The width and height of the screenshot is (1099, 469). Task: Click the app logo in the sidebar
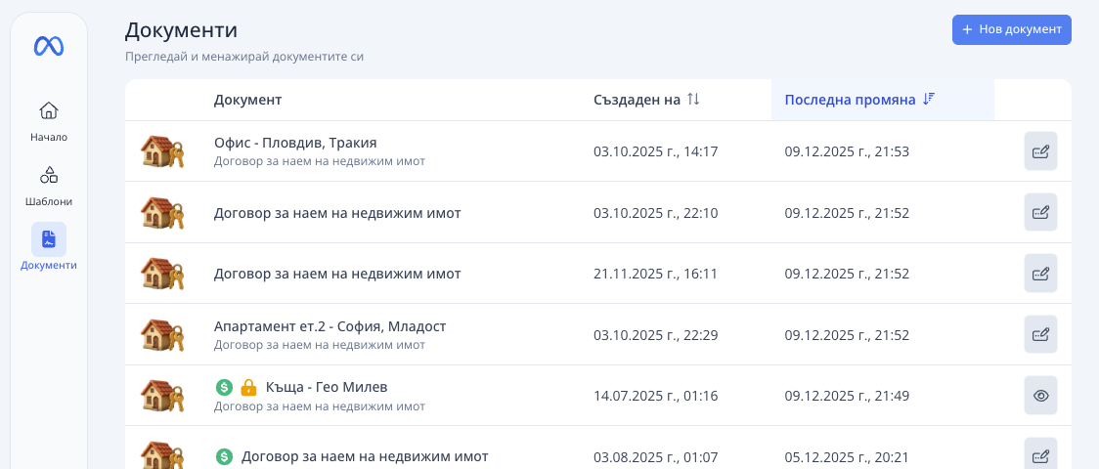click(x=49, y=46)
